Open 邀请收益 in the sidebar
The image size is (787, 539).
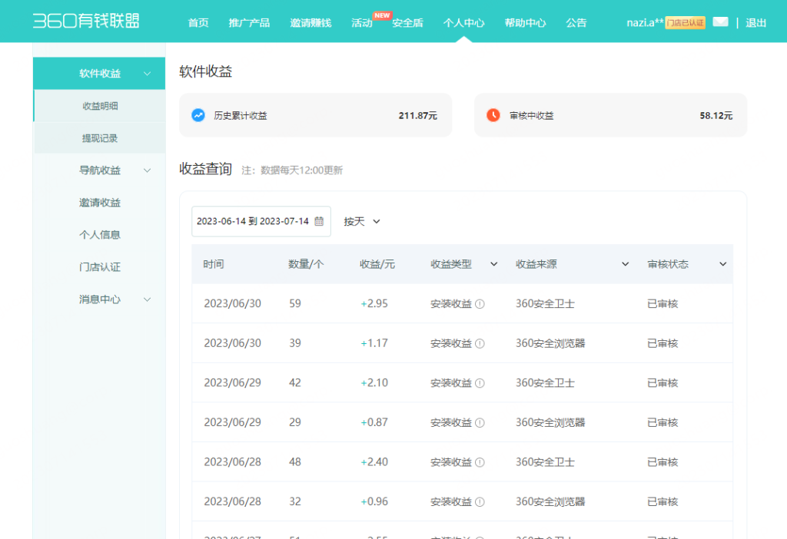click(x=100, y=203)
